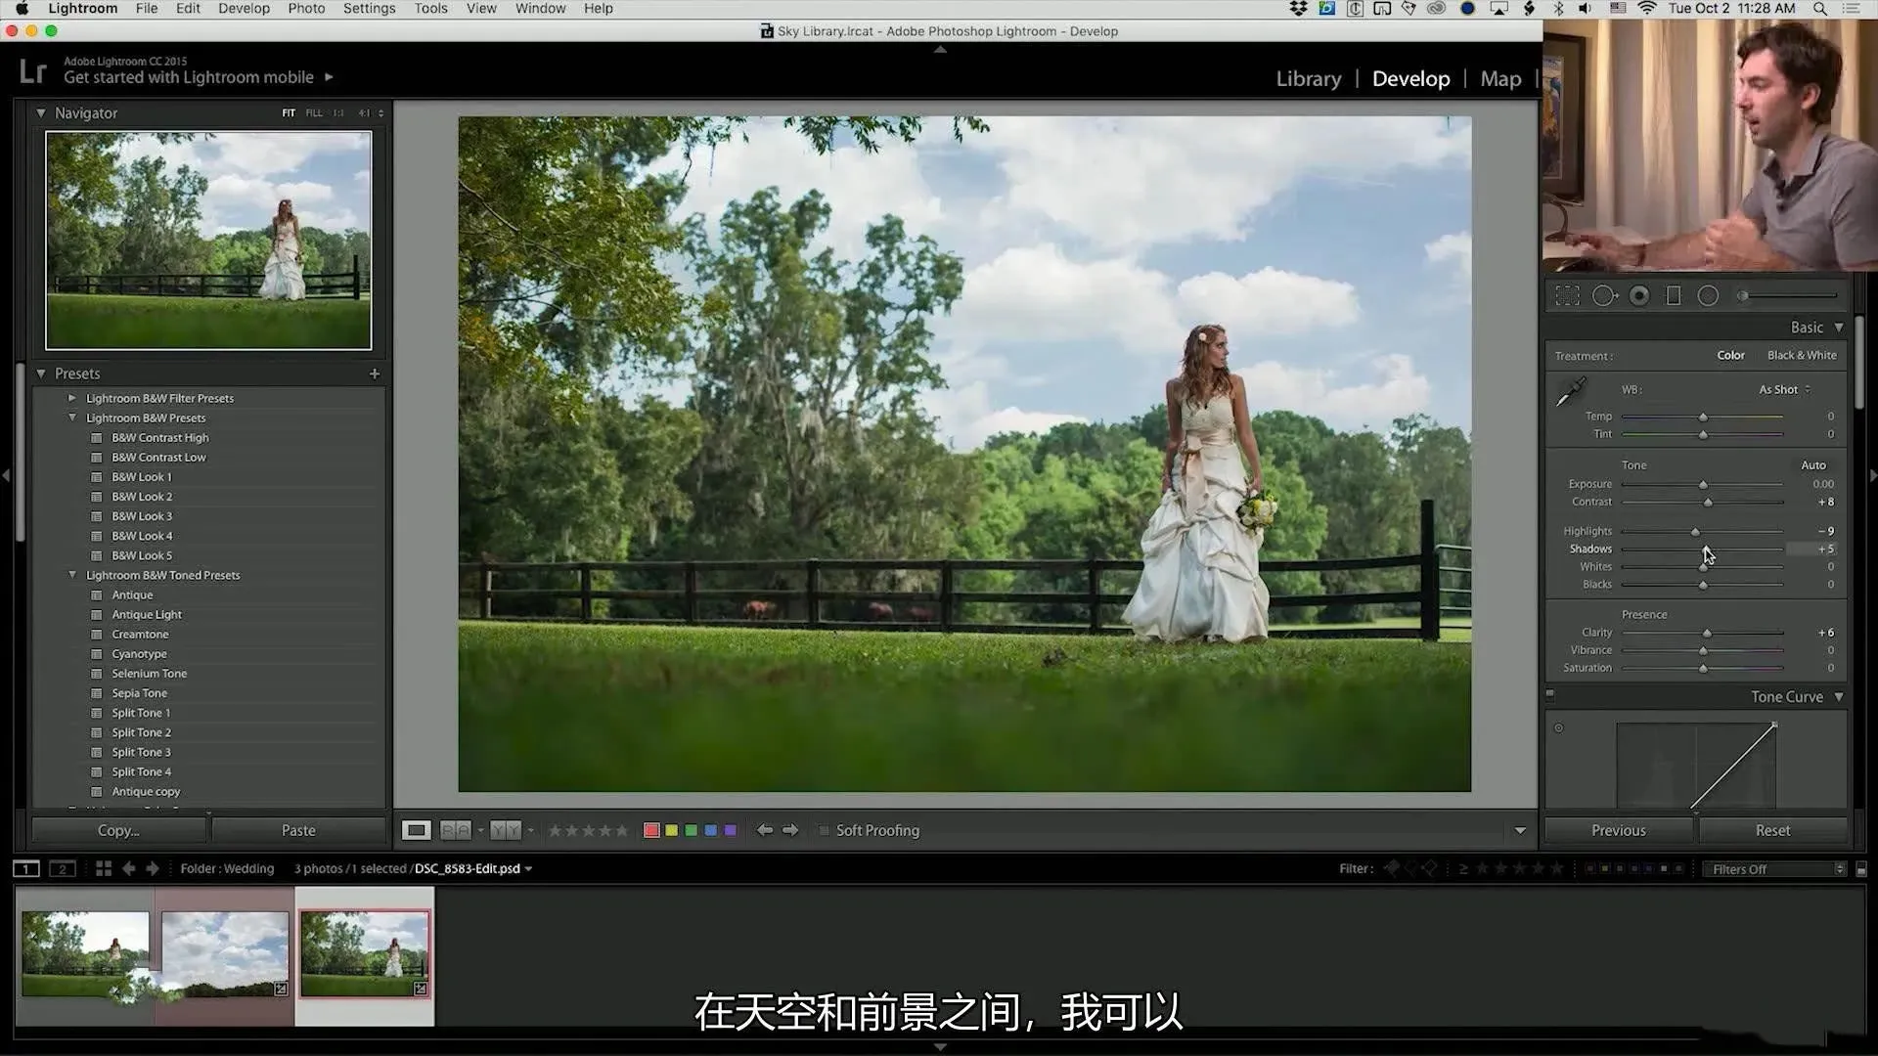Apply the red color label swatch
The width and height of the screenshot is (1878, 1056).
point(651,830)
